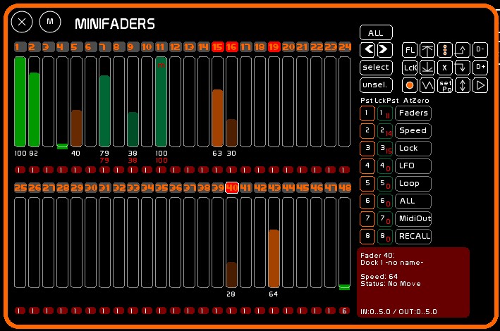The width and height of the screenshot is (500, 331).
Task: Click the up-down double arrow icon
Action: point(463,85)
